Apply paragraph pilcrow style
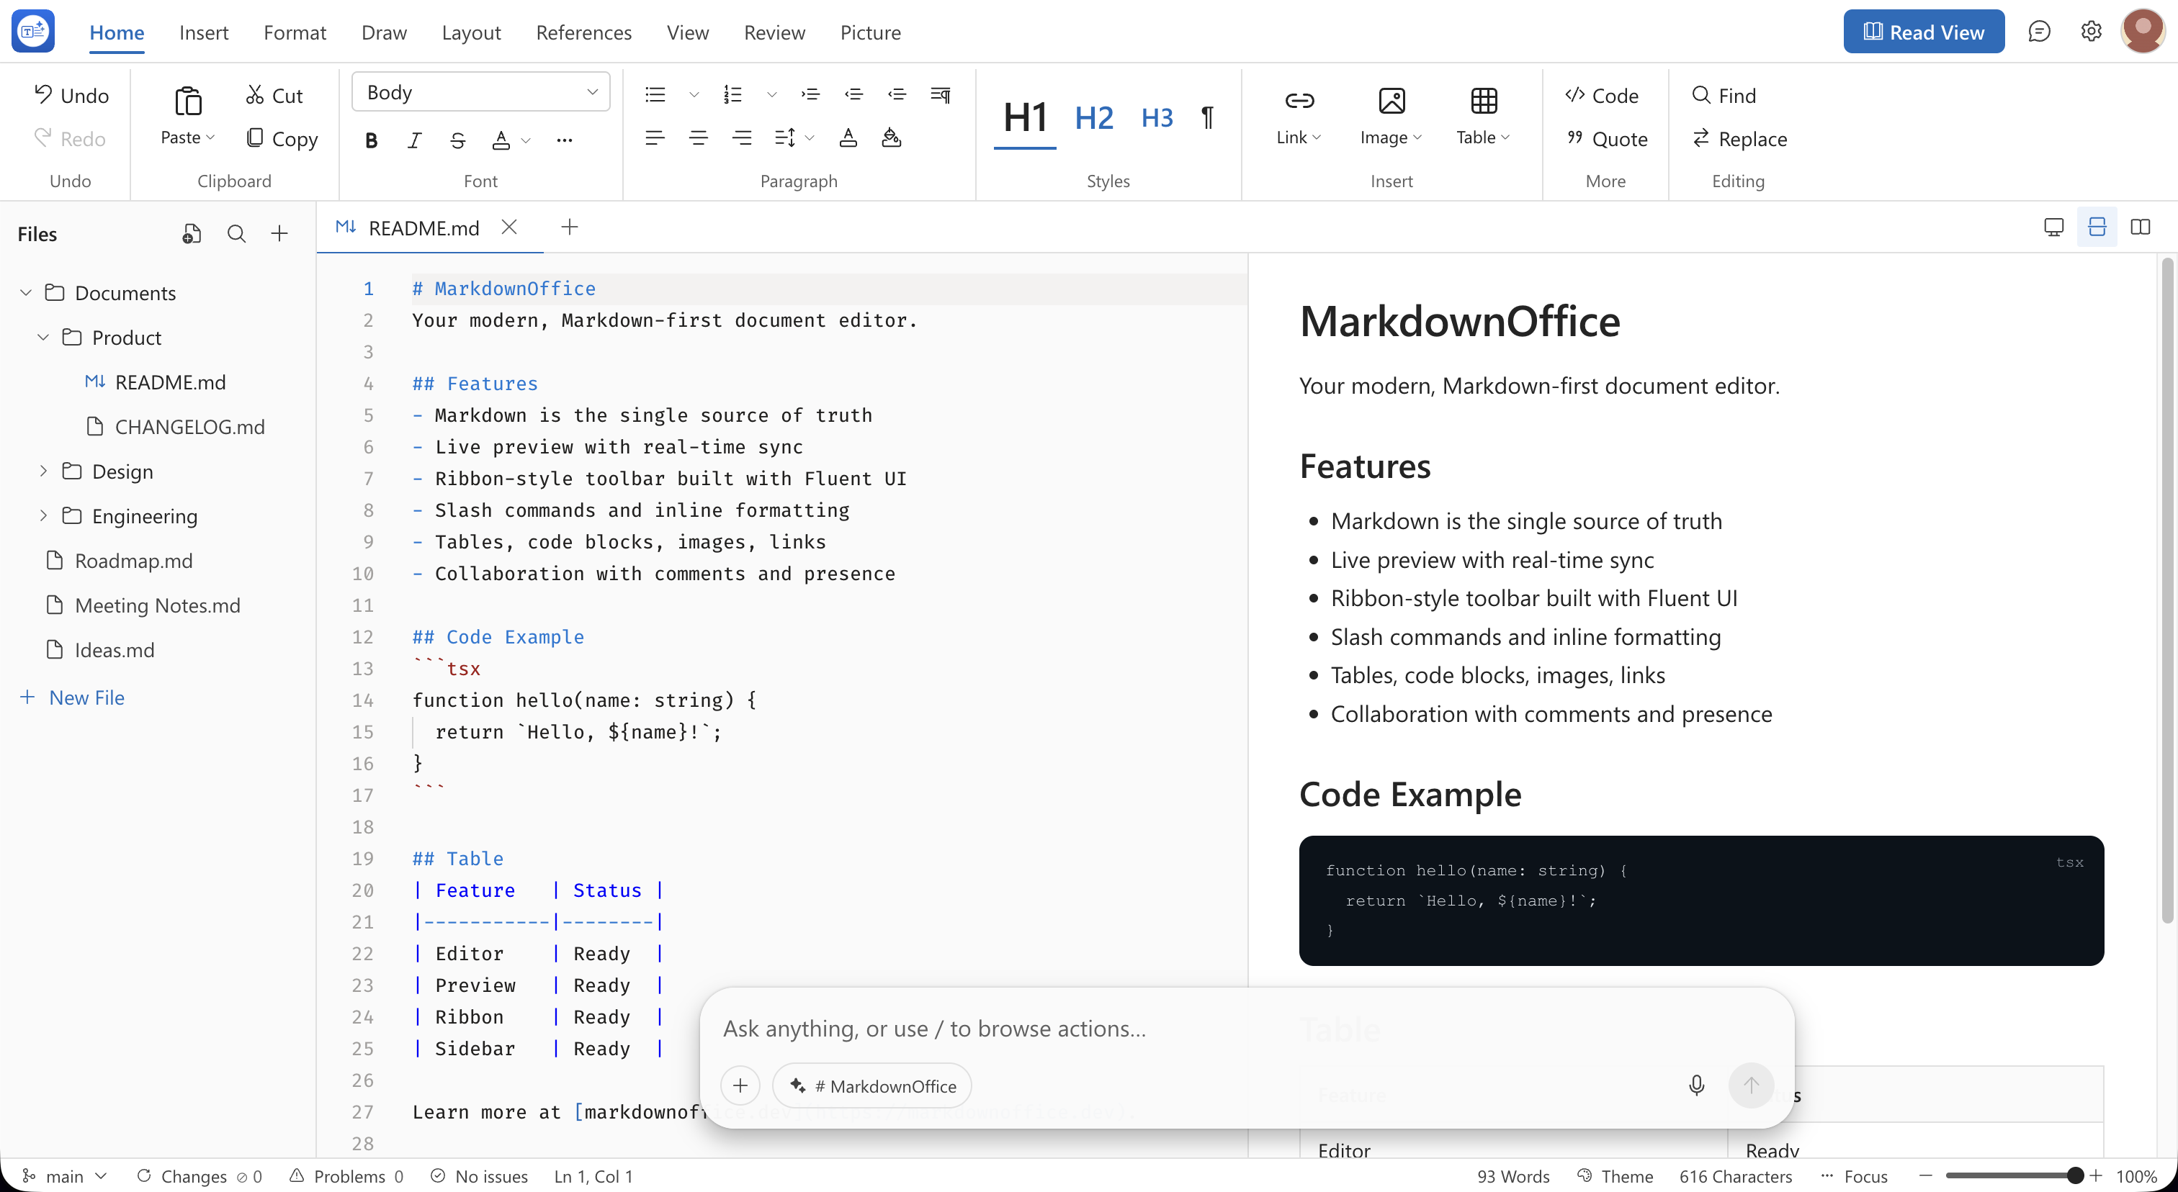Viewport: 2178px width, 1192px height. 1209,117
